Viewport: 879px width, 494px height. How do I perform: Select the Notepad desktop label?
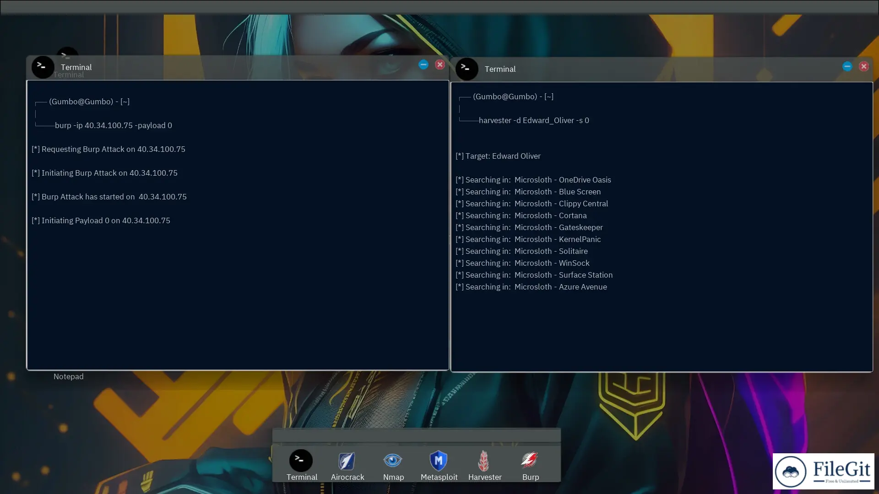[x=69, y=376]
